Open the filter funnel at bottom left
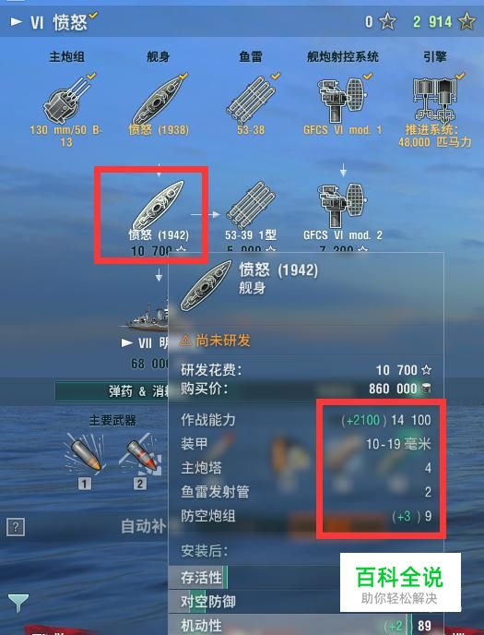The height and width of the screenshot is (635, 484). coord(18,603)
